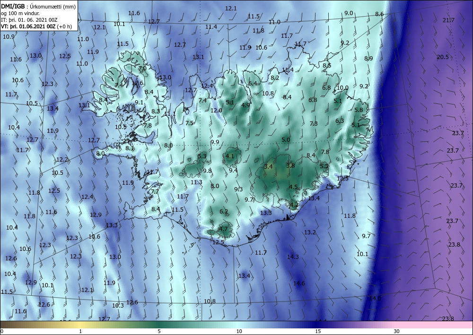Click the '9.4' value on the map
This screenshot has height=335, width=473.
pyautogui.click(x=233, y=170)
